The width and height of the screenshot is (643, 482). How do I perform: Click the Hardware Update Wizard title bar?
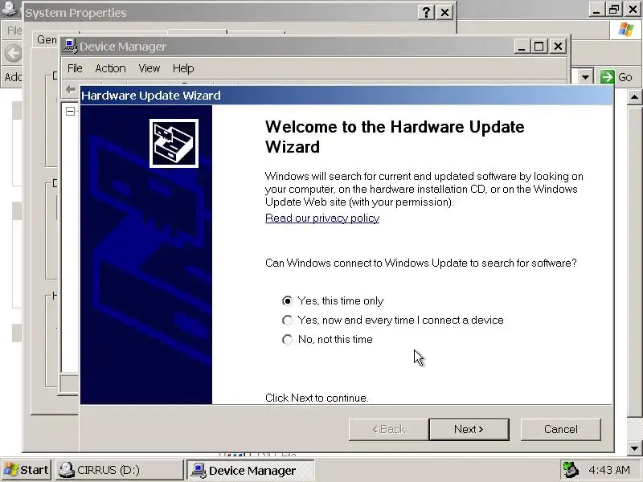pos(346,96)
